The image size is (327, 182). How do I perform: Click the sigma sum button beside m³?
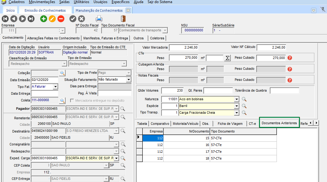pos(227,58)
